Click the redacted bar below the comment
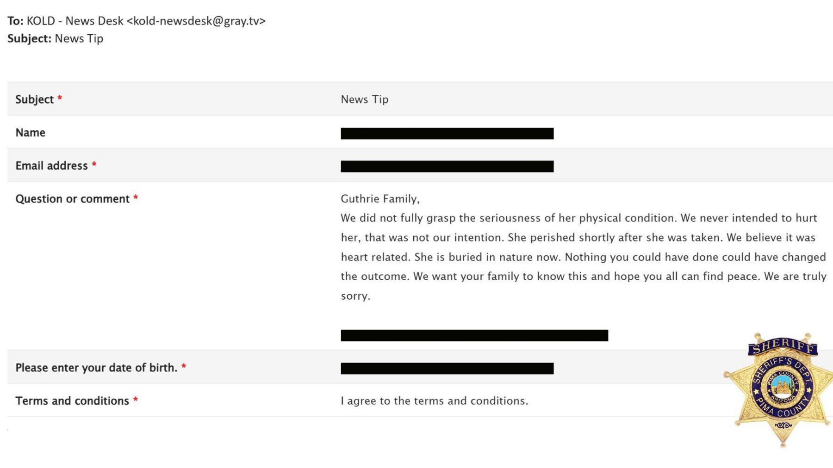This screenshot has height=468, width=833. click(474, 335)
